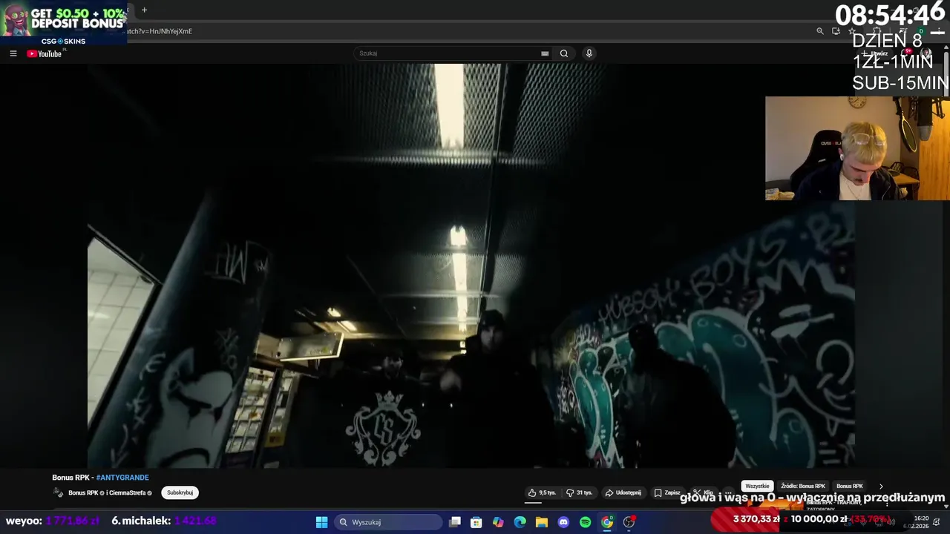The image size is (950, 534).
Task: Open the Windows Start menu
Action: [x=321, y=522]
